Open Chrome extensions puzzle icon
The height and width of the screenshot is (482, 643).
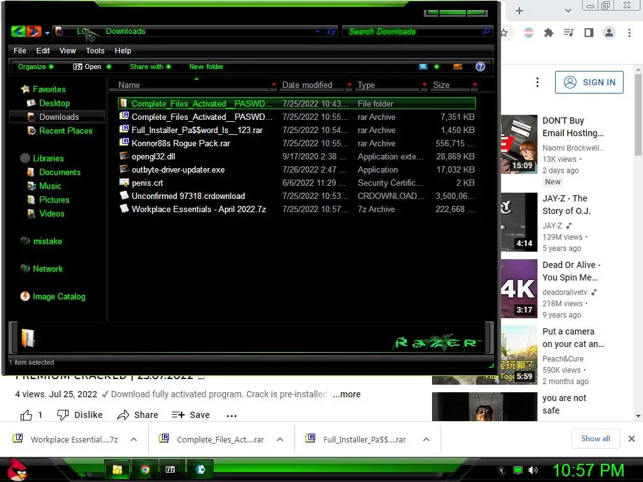[x=548, y=33]
